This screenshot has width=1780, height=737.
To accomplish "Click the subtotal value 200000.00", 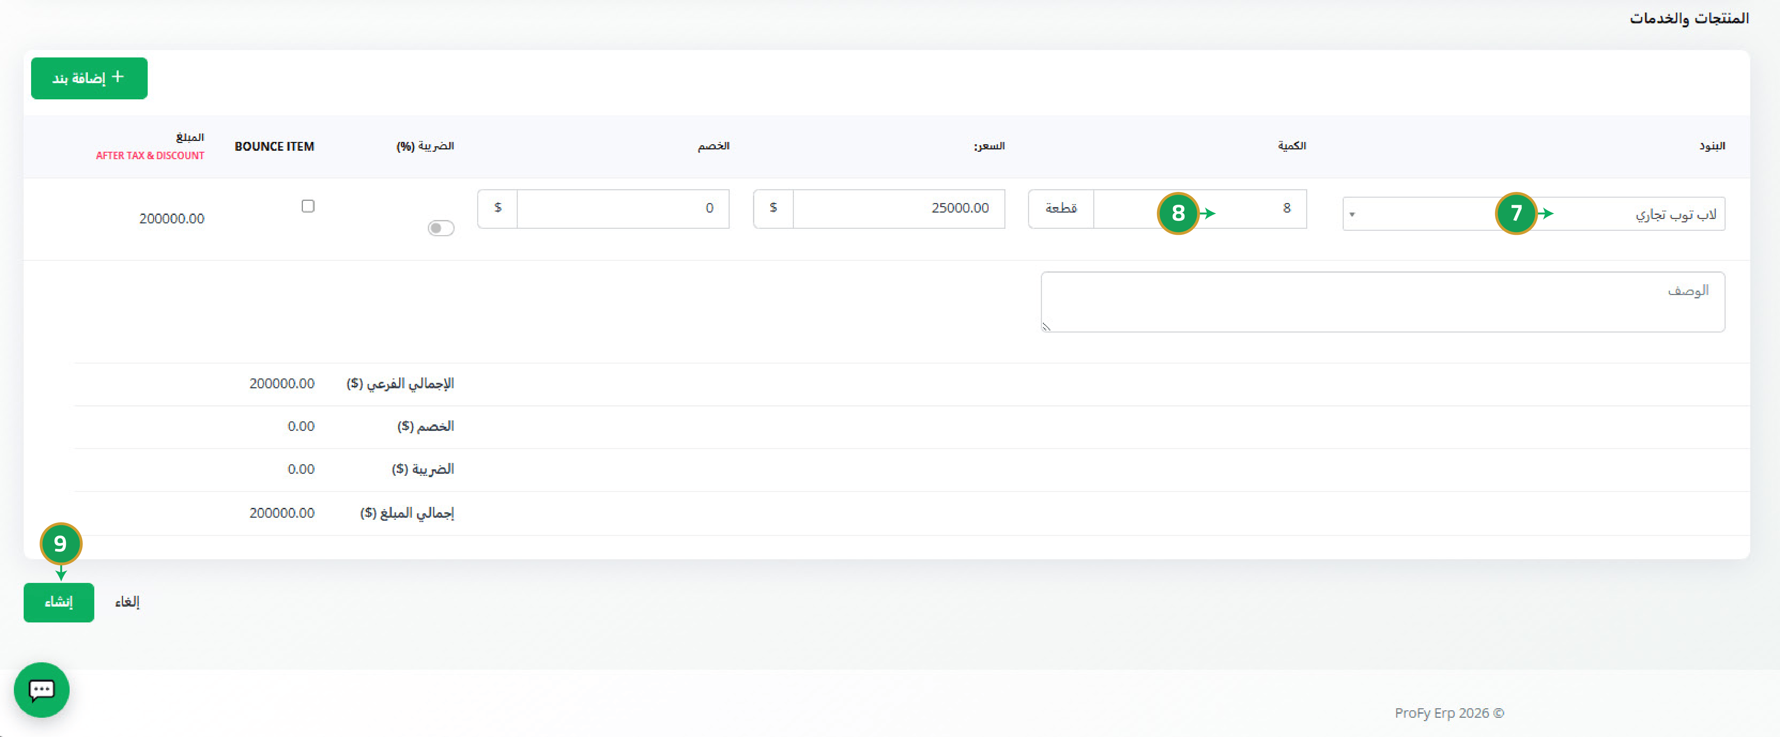I will (282, 383).
